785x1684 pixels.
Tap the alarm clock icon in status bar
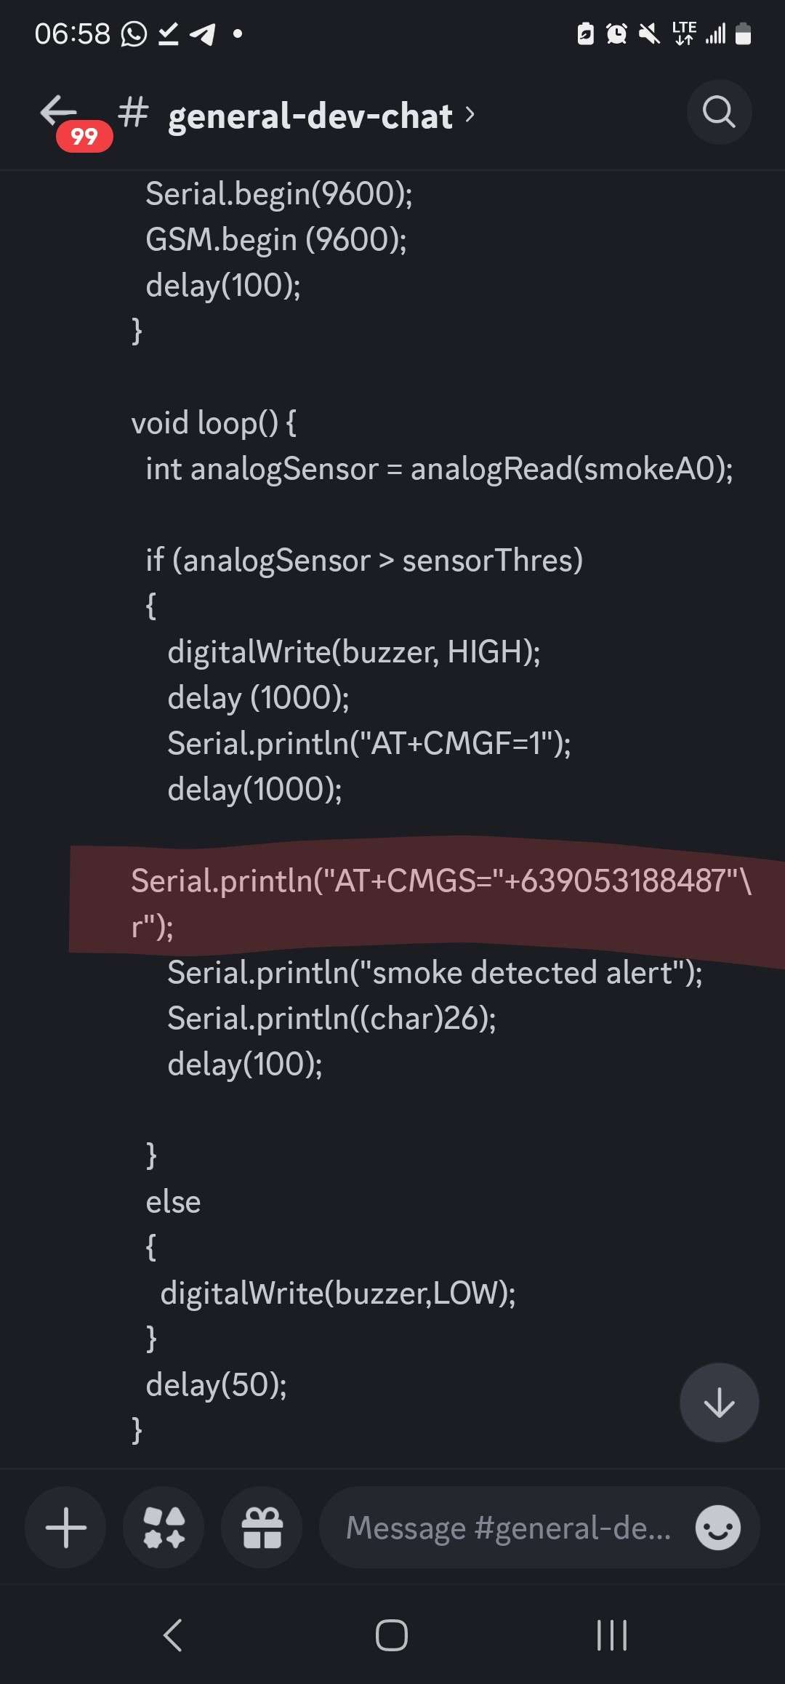point(616,33)
